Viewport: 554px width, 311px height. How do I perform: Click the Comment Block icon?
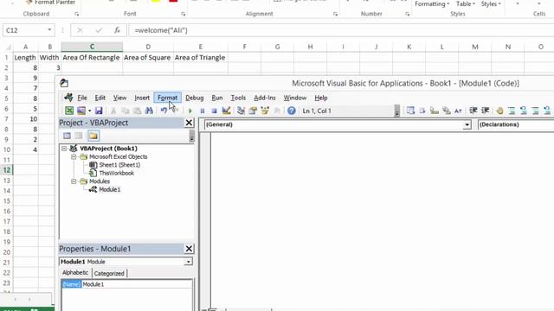click(x=512, y=111)
